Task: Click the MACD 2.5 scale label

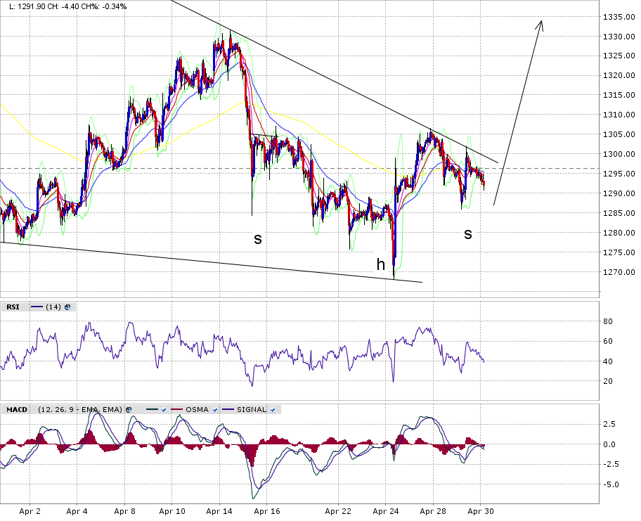Action: pyautogui.click(x=609, y=425)
